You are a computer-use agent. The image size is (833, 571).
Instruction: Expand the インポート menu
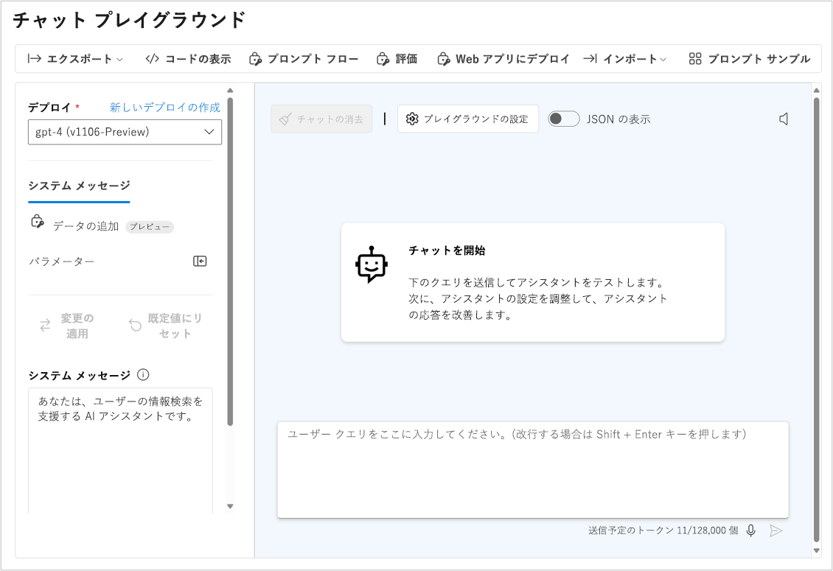625,59
